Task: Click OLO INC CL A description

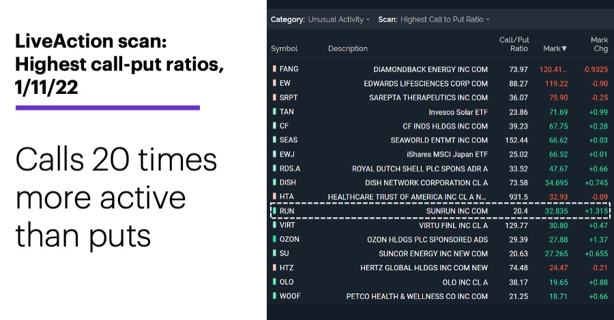Action: (465, 282)
